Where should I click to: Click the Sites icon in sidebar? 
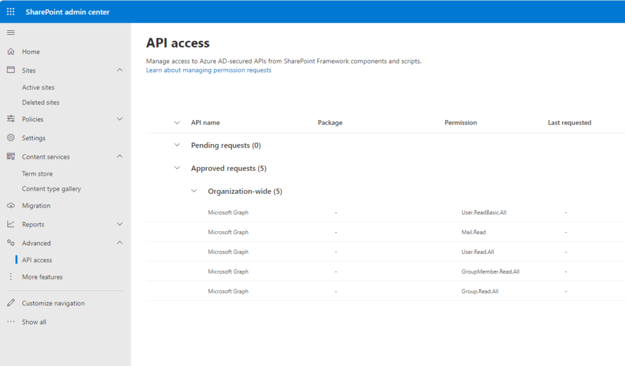pos(10,70)
